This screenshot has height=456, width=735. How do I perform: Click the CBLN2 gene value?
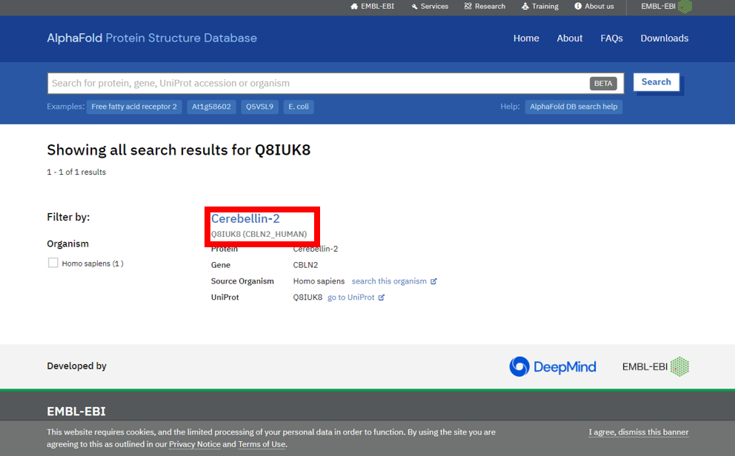tap(305, 265)
